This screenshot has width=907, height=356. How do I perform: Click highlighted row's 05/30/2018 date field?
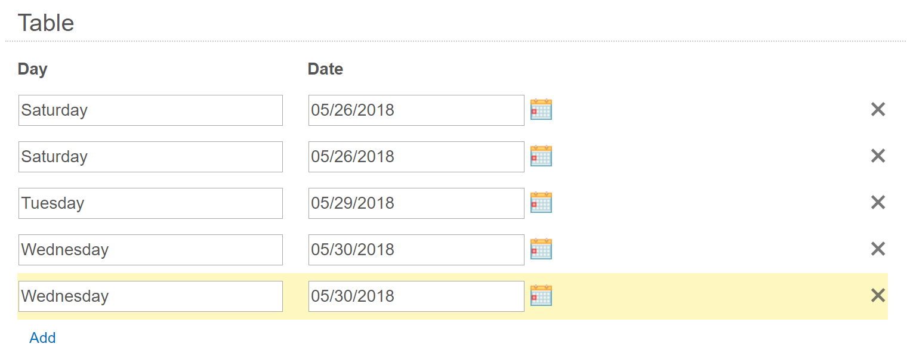(x=417, y=296)
